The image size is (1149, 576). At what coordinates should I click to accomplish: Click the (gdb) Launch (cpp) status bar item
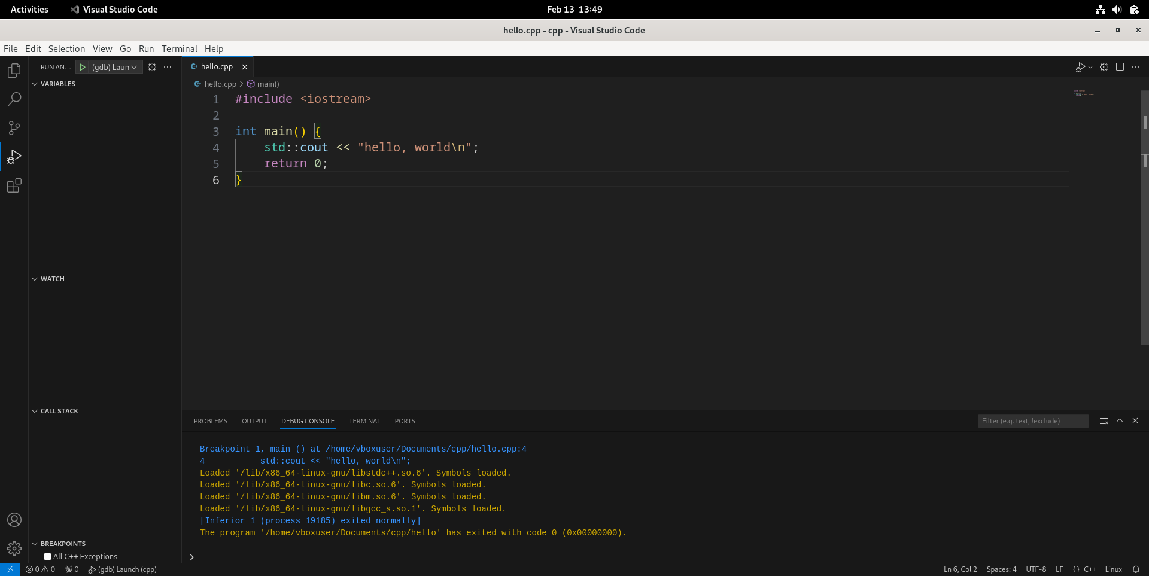123,569
